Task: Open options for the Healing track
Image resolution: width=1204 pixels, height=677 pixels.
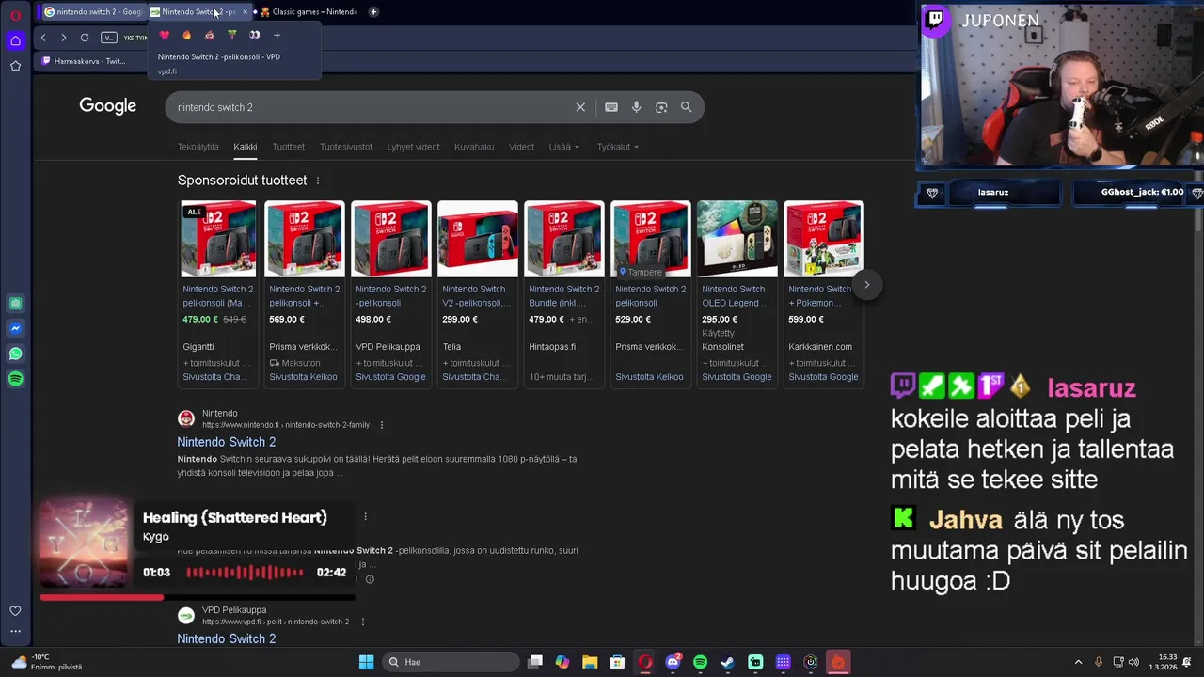Action: pos(365,516)
